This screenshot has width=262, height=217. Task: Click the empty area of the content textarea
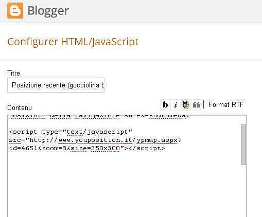[125, 185]
